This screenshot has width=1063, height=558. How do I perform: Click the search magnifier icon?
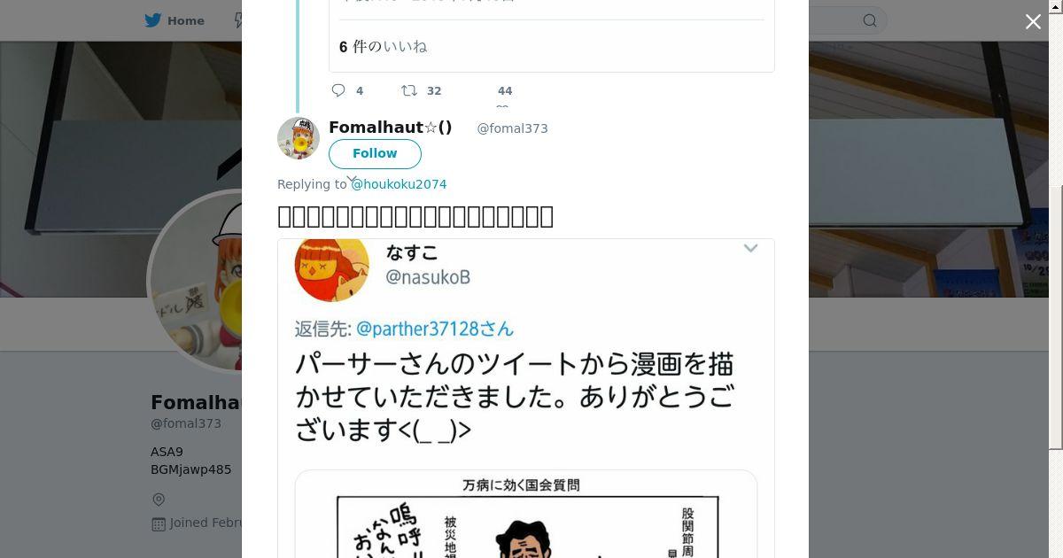[x=870, y=20]
